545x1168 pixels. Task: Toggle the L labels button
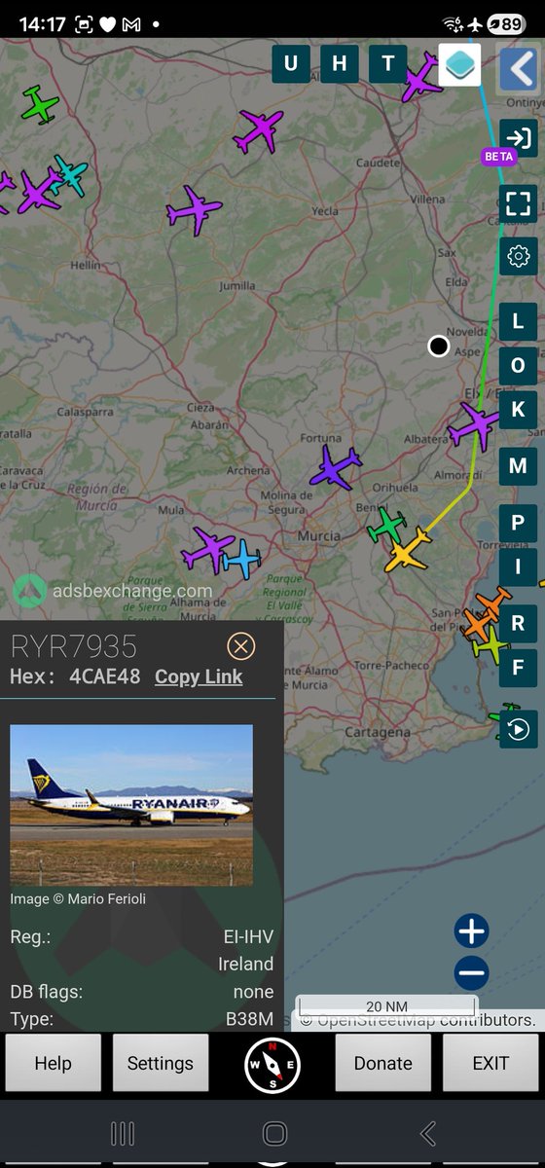tap(518, 320)
